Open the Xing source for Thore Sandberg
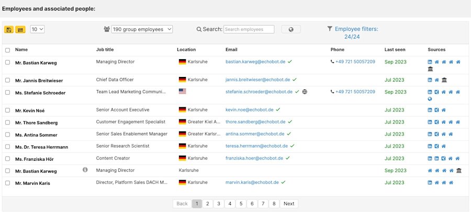Screen dimensions: 471x212 437,122
